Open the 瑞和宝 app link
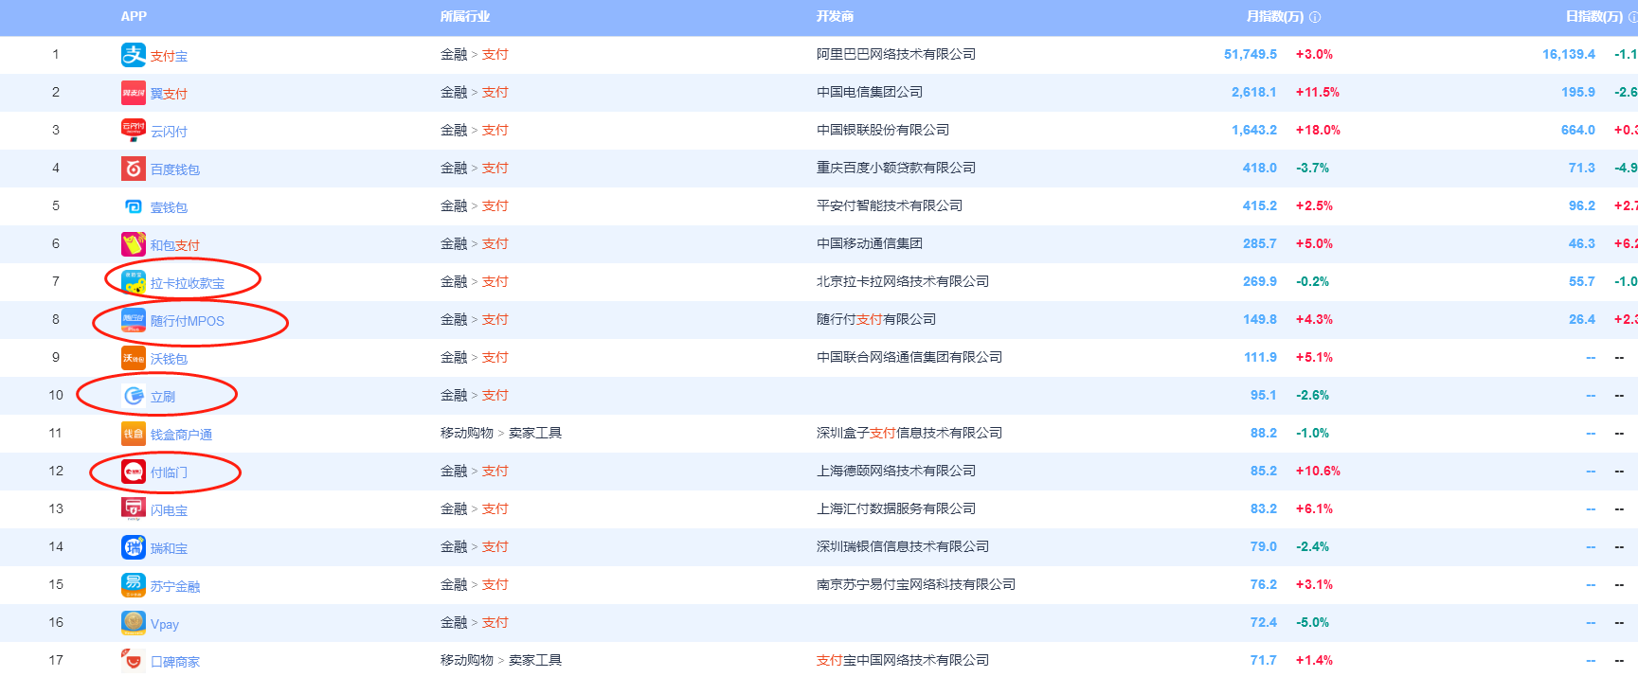This screenshot has height=677, width=1638. tap(169, 548)
